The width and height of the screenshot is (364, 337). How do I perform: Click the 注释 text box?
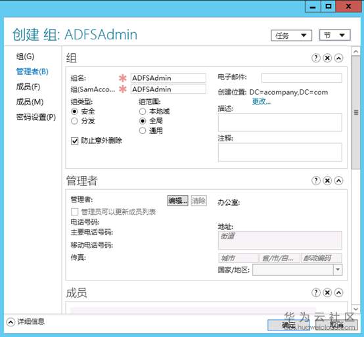280,152
